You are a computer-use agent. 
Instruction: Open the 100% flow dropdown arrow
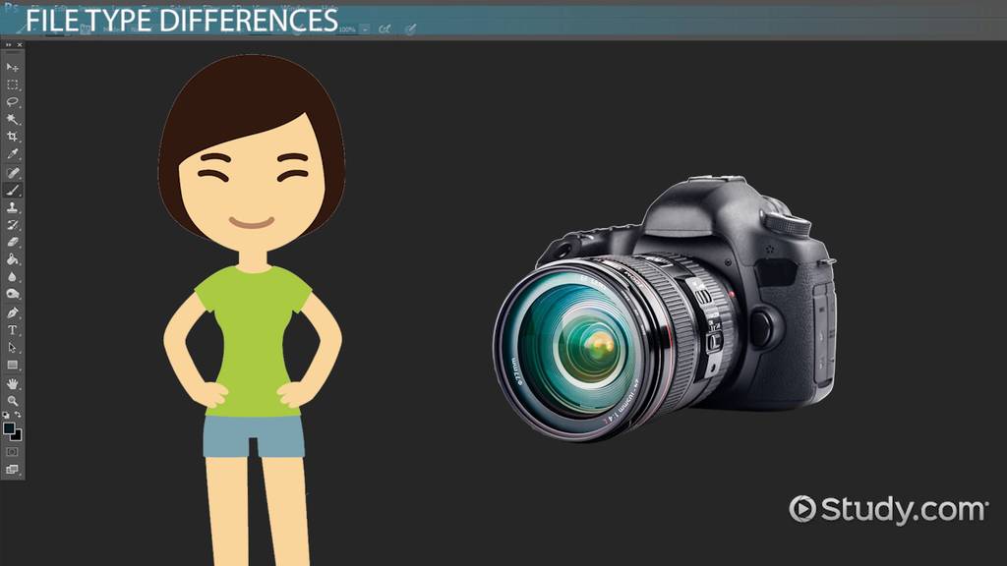click(365, 29)
